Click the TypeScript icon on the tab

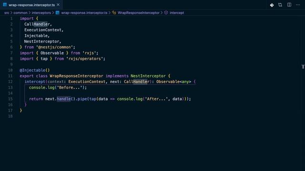[x=5, y=5]
